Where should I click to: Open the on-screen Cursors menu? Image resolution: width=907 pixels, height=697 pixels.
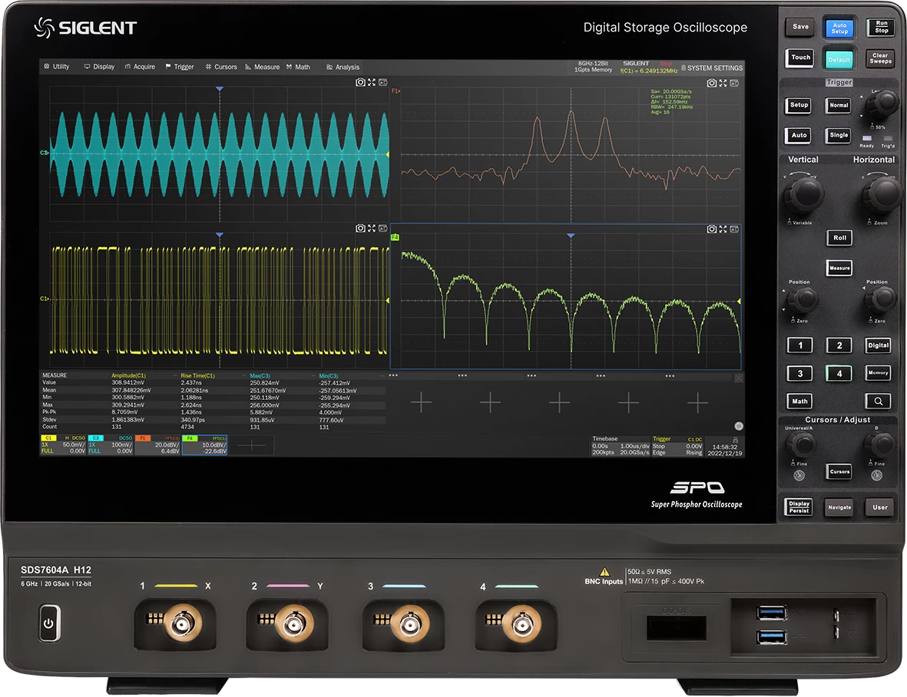221,67
